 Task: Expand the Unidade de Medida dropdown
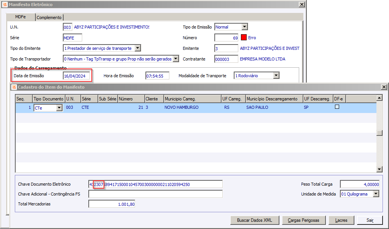tap(376, 194)
